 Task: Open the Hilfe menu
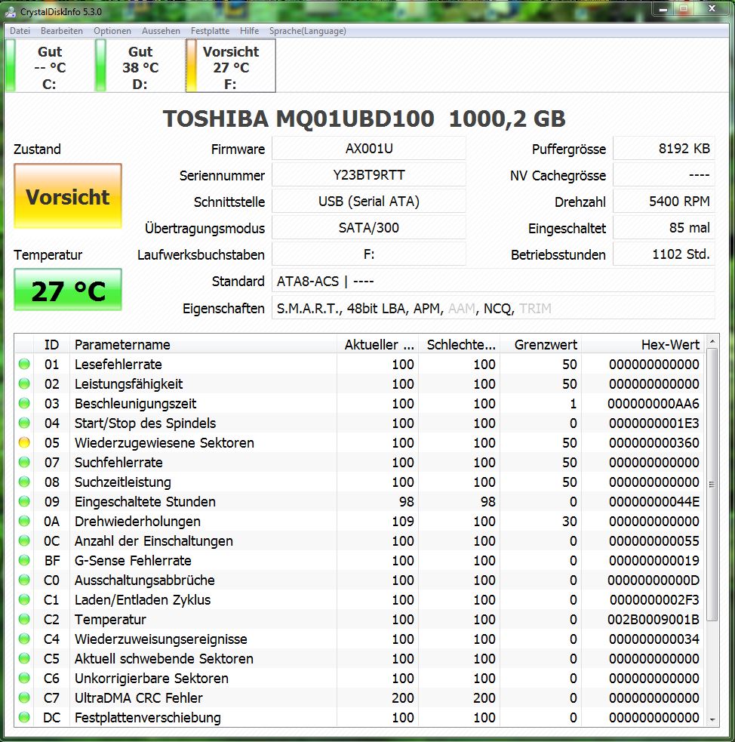click(x=249, y=31)
